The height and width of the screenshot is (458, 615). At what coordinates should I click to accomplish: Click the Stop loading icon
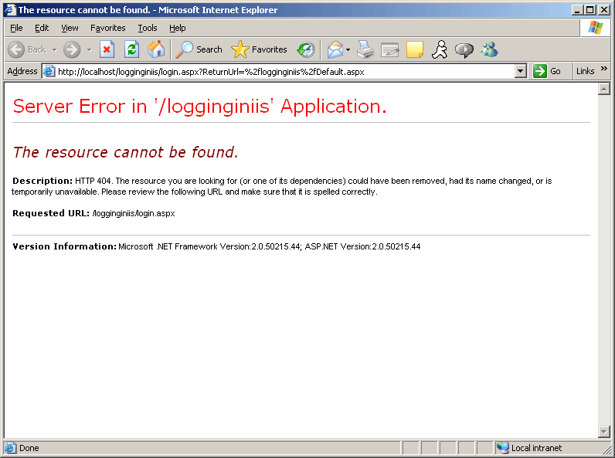(107, 49)
